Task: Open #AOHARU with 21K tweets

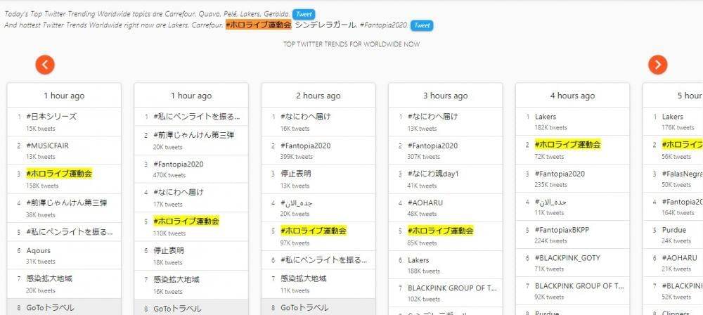Action: coord(680,258)
